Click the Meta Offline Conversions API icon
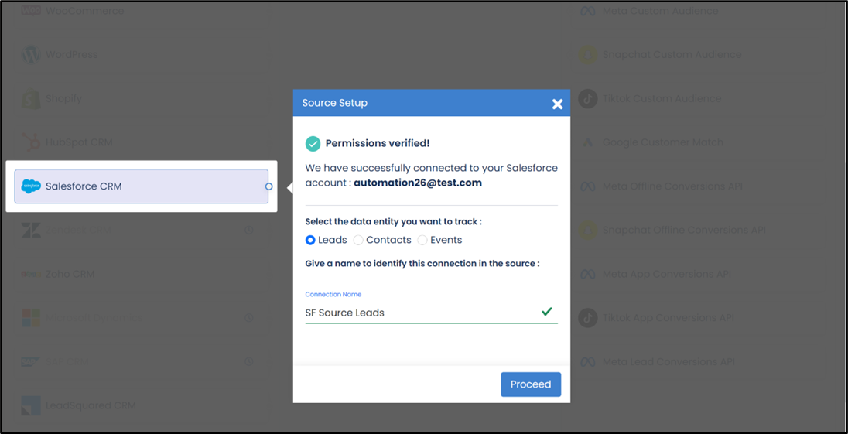The width and height of the screenshot is (848, 434). click(x=588, y=186)
